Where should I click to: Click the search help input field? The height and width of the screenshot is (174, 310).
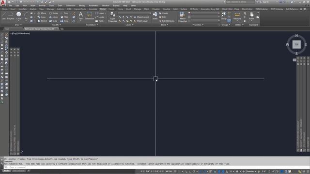pos(240,2)
